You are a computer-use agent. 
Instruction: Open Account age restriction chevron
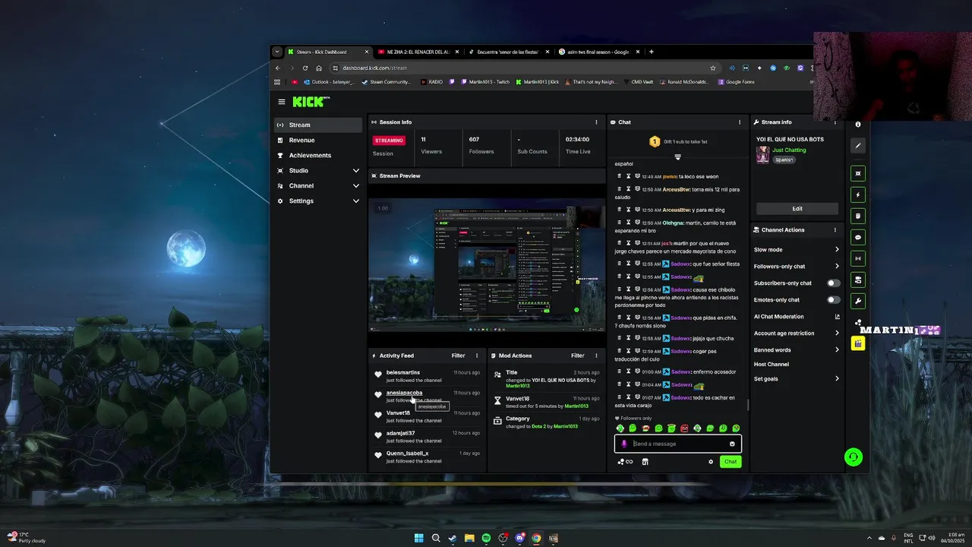(x=837, y=334)
